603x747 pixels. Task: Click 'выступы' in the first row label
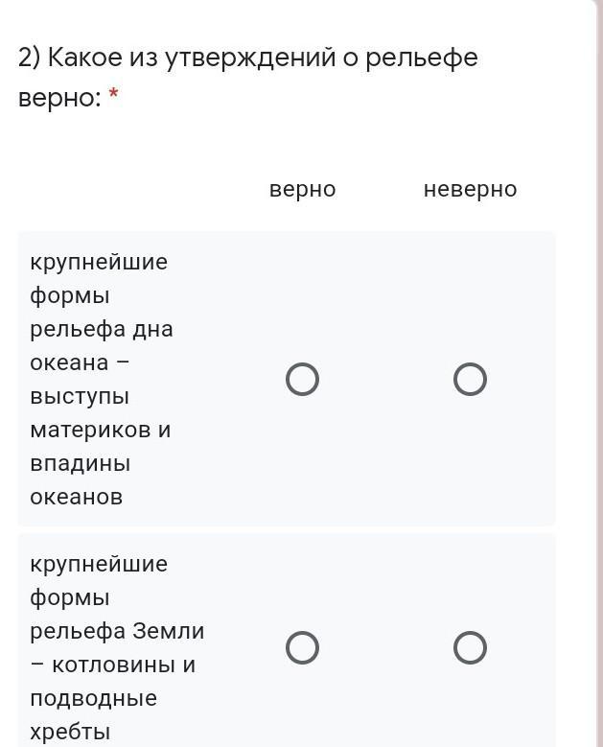[79, 396]
